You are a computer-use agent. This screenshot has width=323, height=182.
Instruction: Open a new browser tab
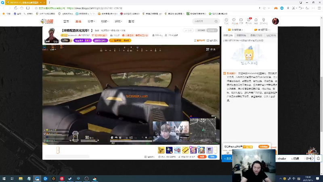tap(49, 2)
